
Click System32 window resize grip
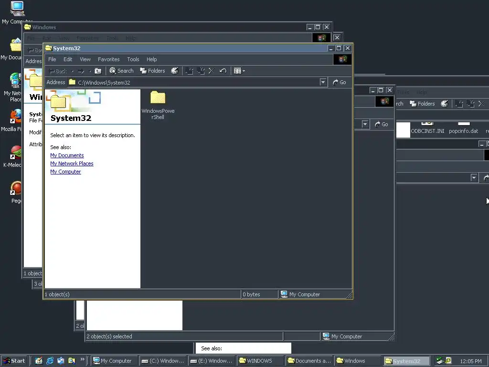tap(350, 295)
